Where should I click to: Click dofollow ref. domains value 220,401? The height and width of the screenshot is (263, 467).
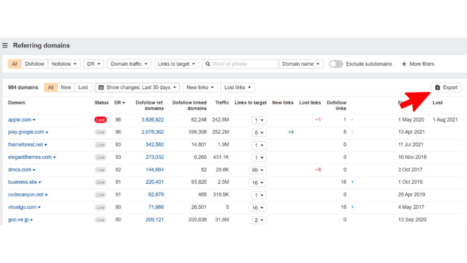pos(155,182)
